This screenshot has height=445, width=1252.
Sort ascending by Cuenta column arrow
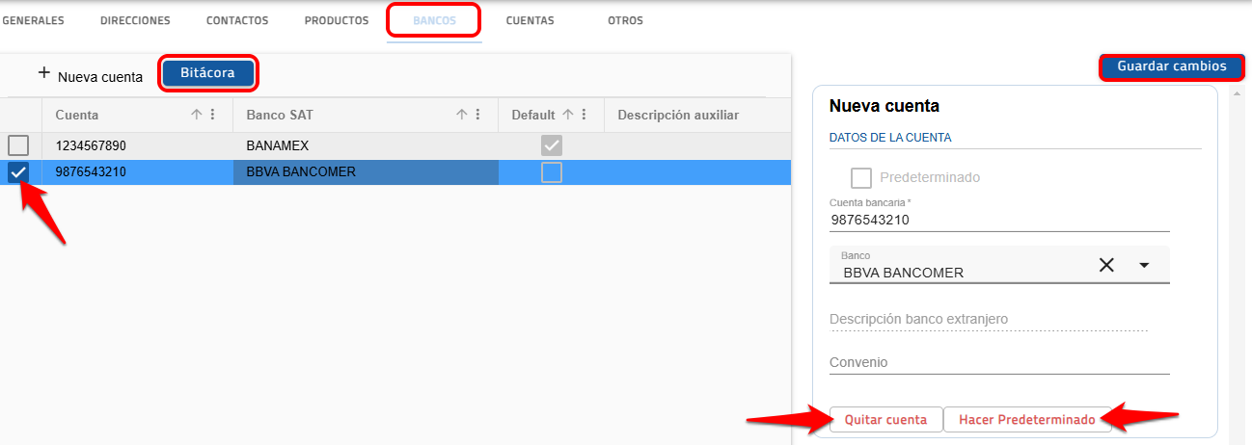point(197,115)
